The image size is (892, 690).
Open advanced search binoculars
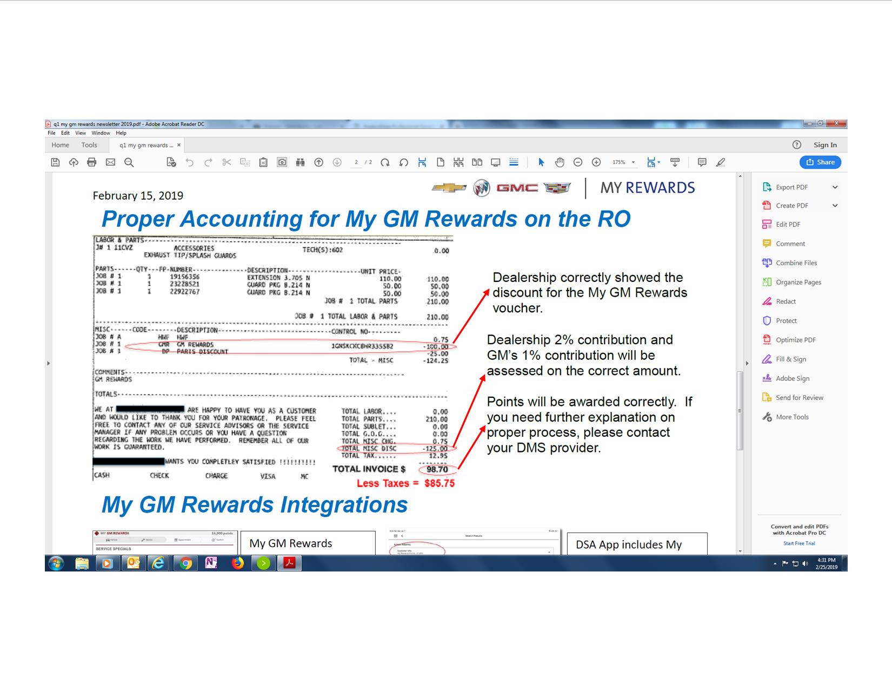300,162
